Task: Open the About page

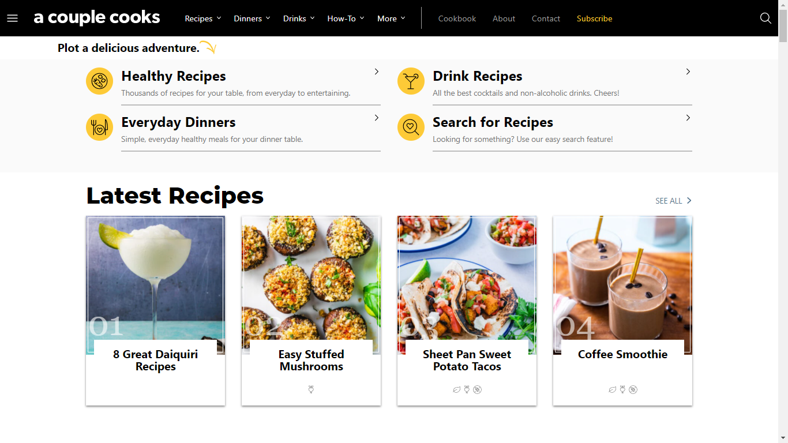Action: 504,18
